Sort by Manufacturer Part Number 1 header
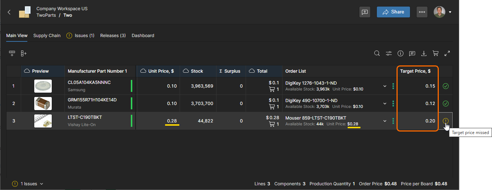492x190 pixels. tap(100, 71)
